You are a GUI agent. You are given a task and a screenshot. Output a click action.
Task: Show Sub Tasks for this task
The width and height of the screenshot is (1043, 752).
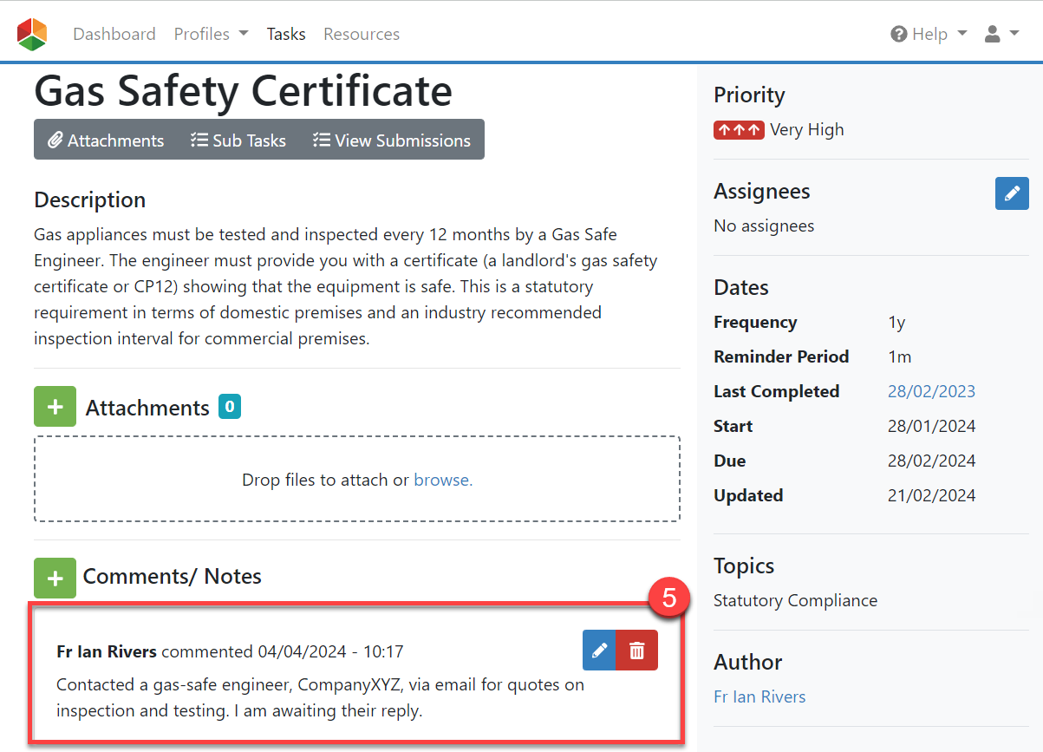click(x=238, y=141)
